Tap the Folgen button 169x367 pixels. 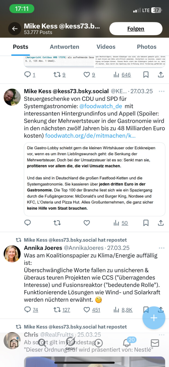(136, 29)
